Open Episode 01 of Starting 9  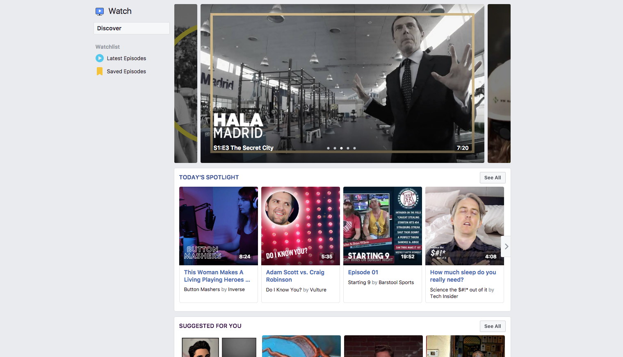pos(363,272)
